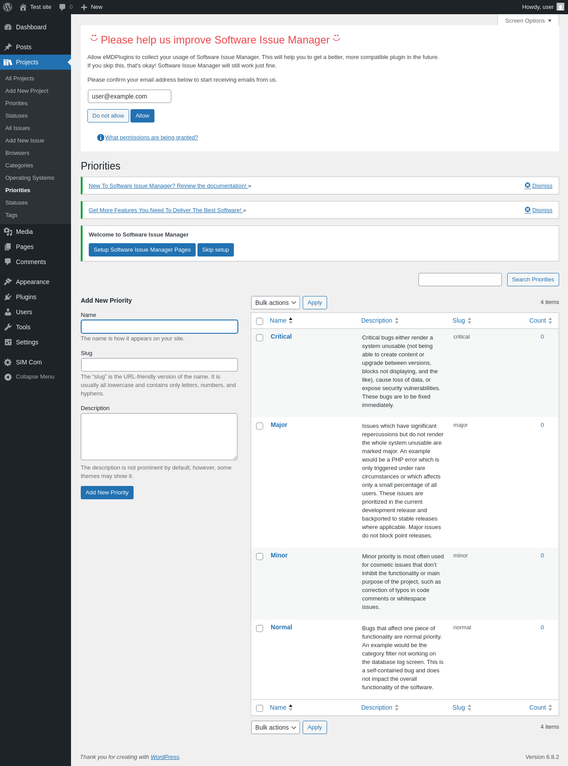Focus the Slug input field

(159, 365)
